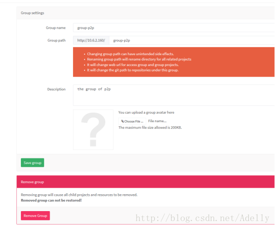This screenshot has width=275, height=228.
Task: Click the maximum file size 200KB note
Action: (150, 128)
